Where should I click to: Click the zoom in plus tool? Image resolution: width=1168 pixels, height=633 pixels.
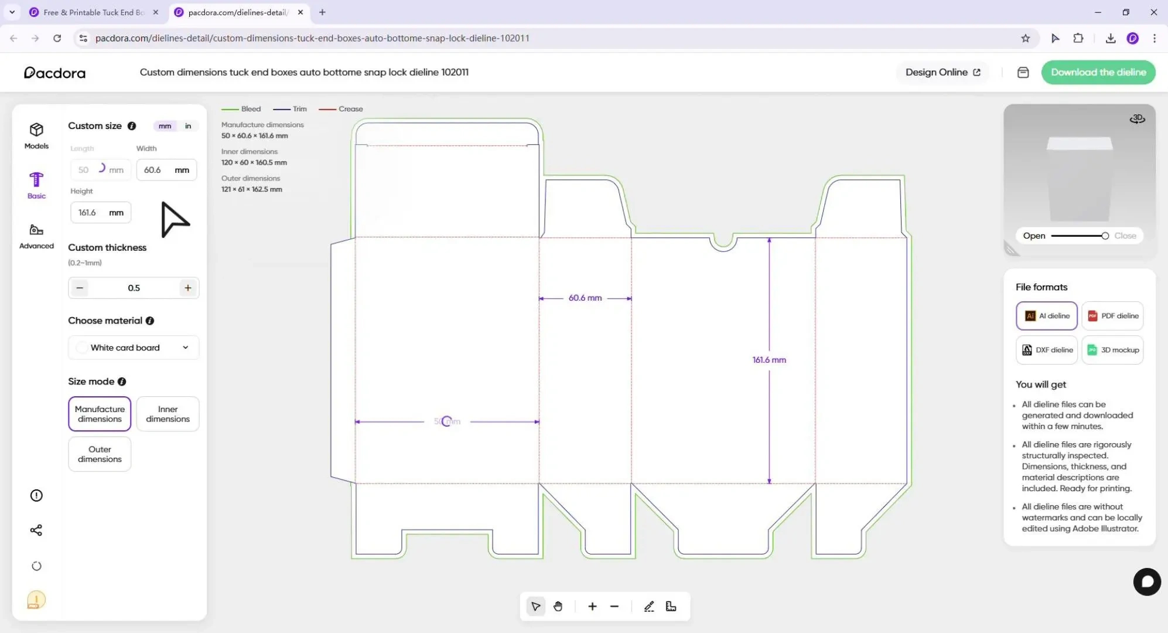tap(592, 607)
